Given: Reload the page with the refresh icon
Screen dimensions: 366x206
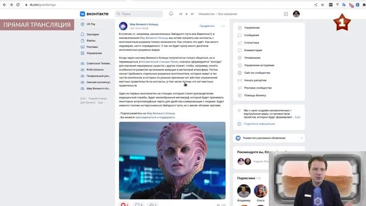Looking at the screenshot, I should pyautogui.click(x=18, y=5).
